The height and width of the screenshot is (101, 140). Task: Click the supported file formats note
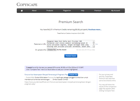tap(86, 50)
